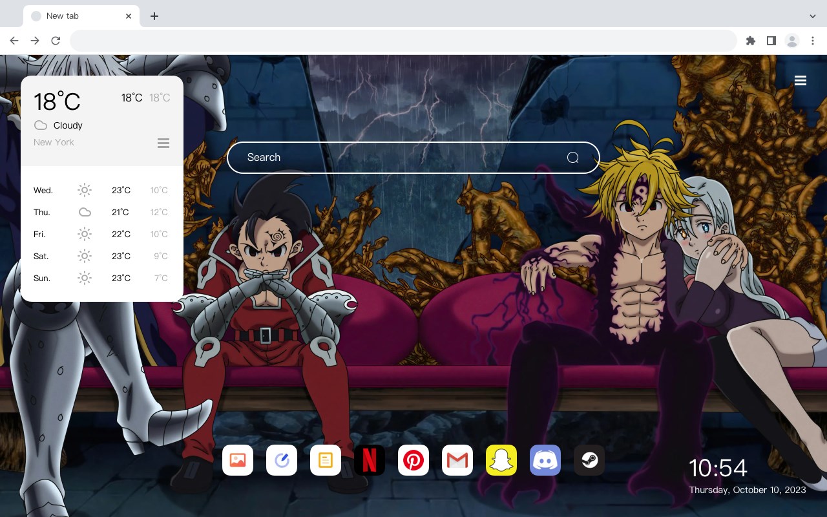Click the sun icon for Wednesday

pos(85,190)
